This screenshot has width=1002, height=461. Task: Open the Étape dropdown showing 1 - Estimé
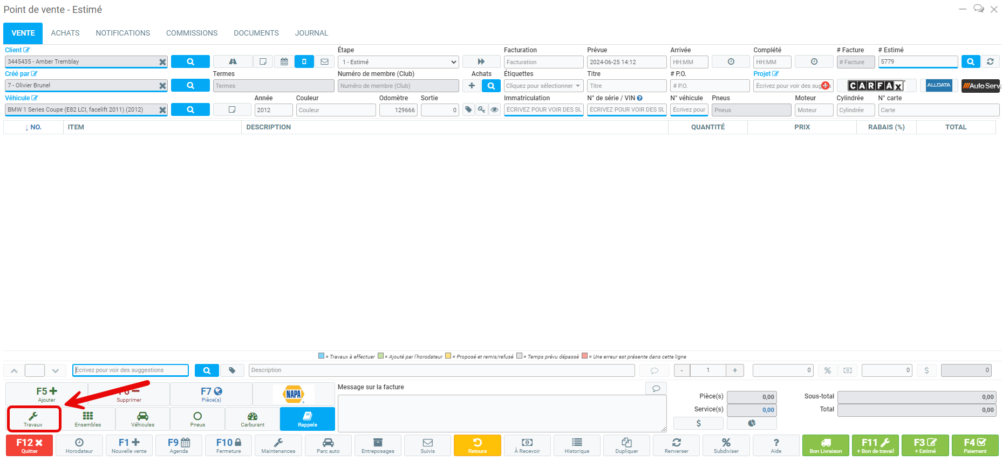tap(398, 62)
